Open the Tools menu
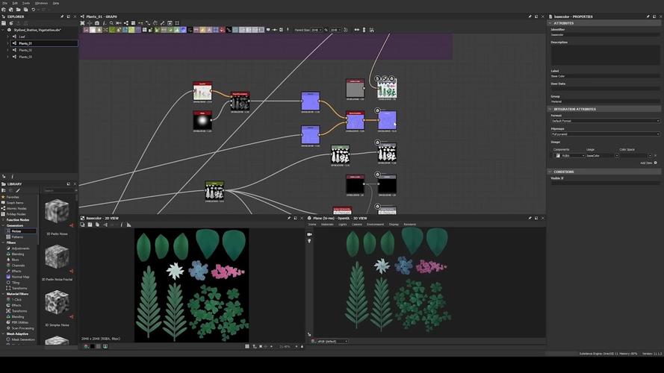The image size is (664, 373). 26,3
